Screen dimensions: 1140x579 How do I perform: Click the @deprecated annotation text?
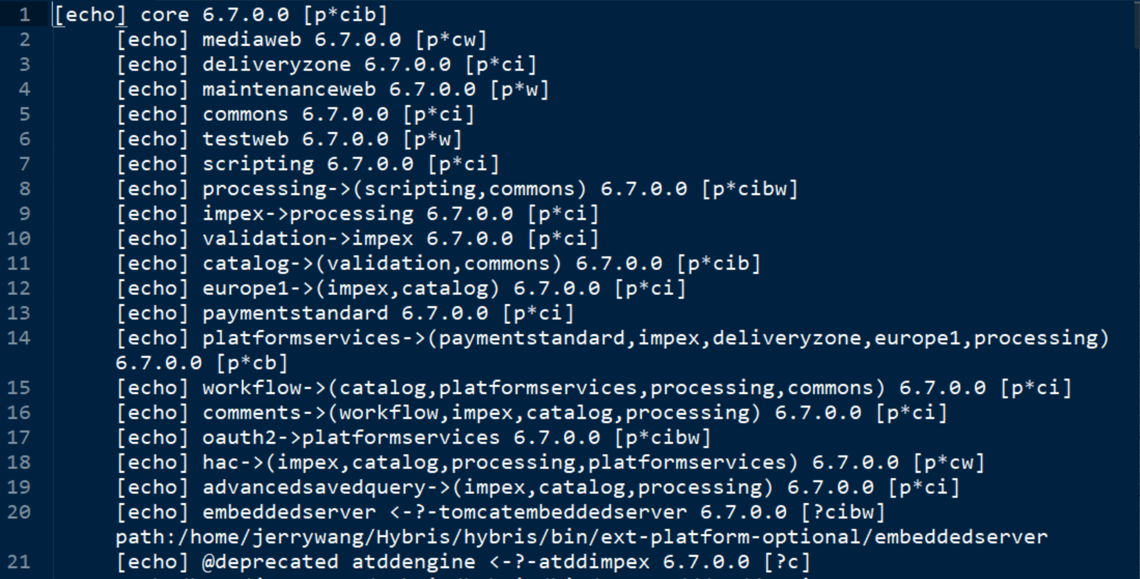(x=270, y=562)
